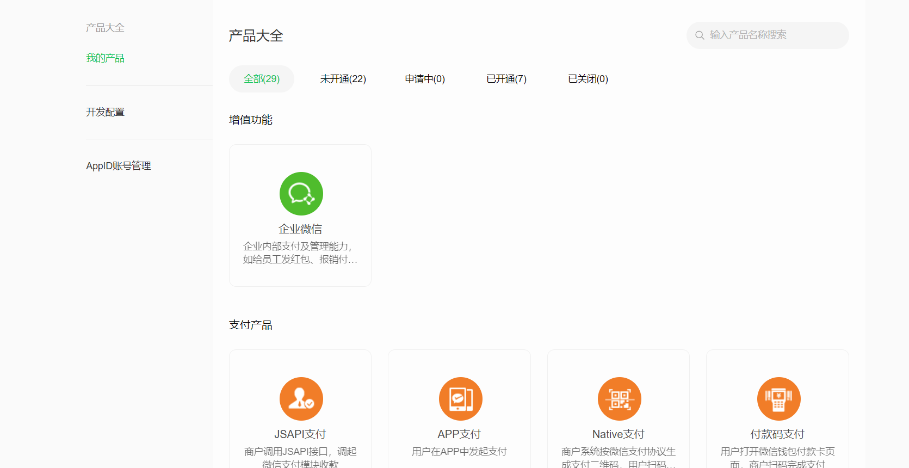Switch to the 申请中(0) tab
The width and height of the screenshot is (909, 468).
click(425, 79)
